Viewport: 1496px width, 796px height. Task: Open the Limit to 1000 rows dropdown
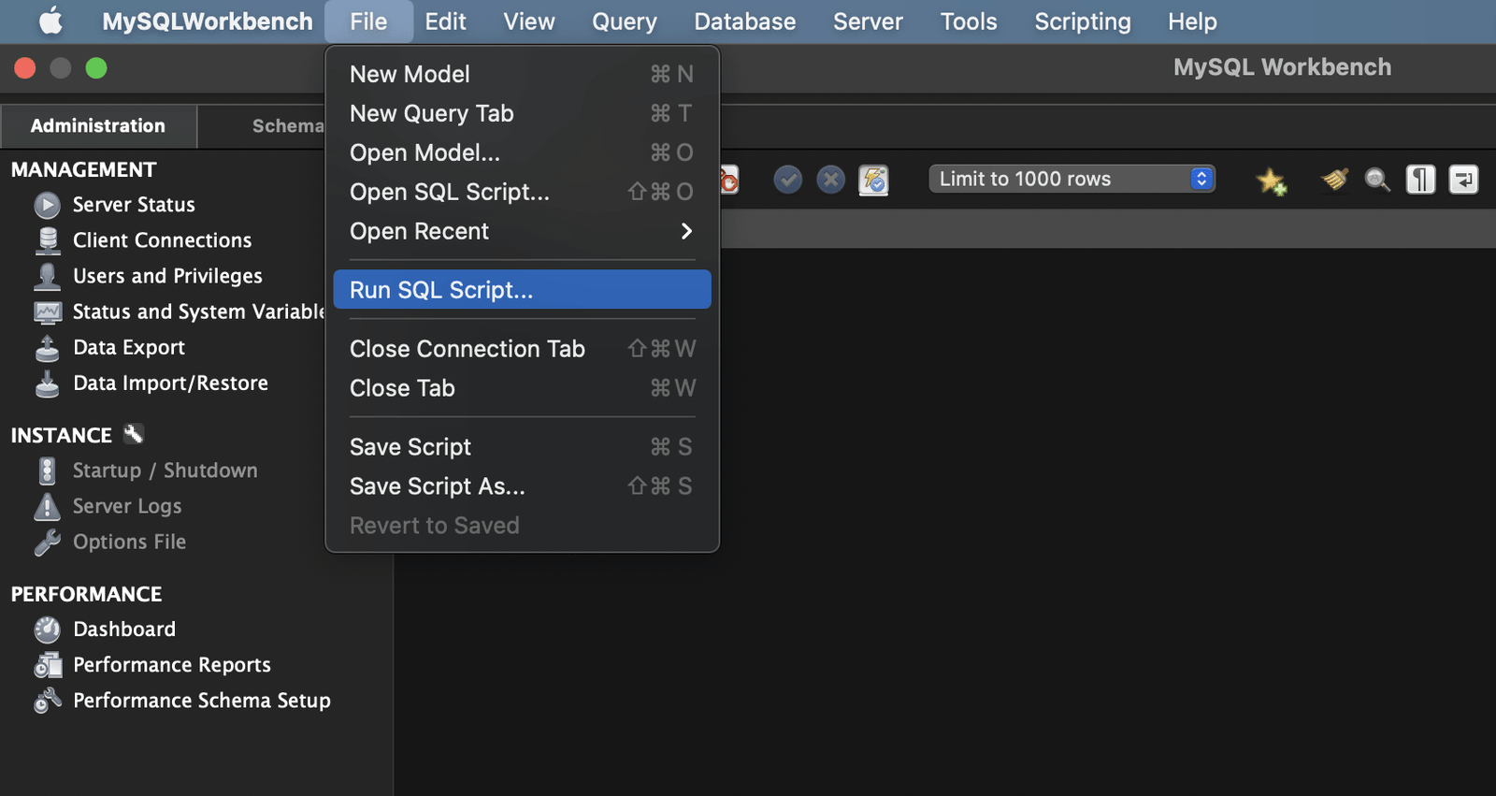[x=1072, y=179]
